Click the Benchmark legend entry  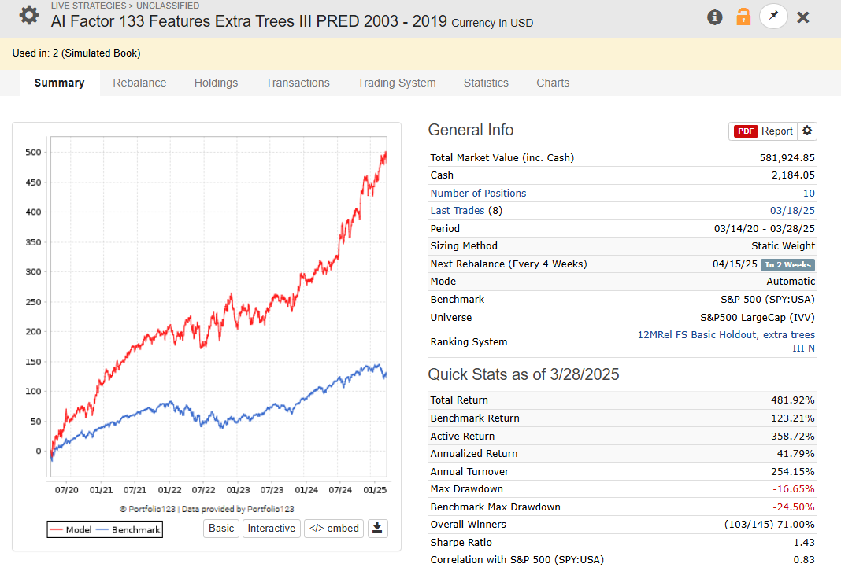coord(128,529)
